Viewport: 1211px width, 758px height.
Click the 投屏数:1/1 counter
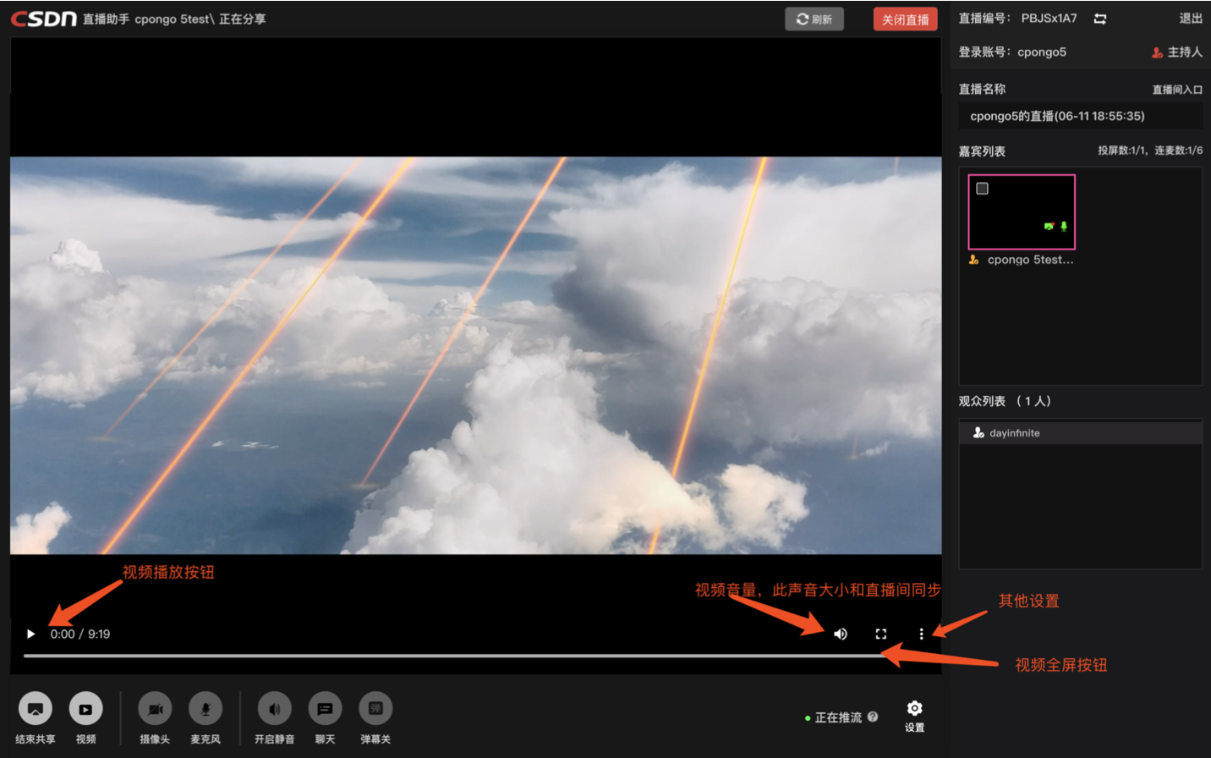[1122, 151]
